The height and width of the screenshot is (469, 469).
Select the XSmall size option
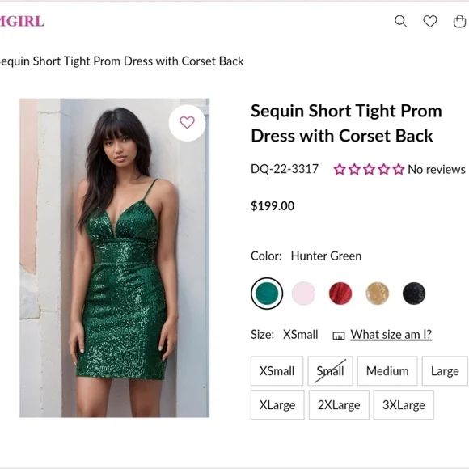tap(277, 371)
